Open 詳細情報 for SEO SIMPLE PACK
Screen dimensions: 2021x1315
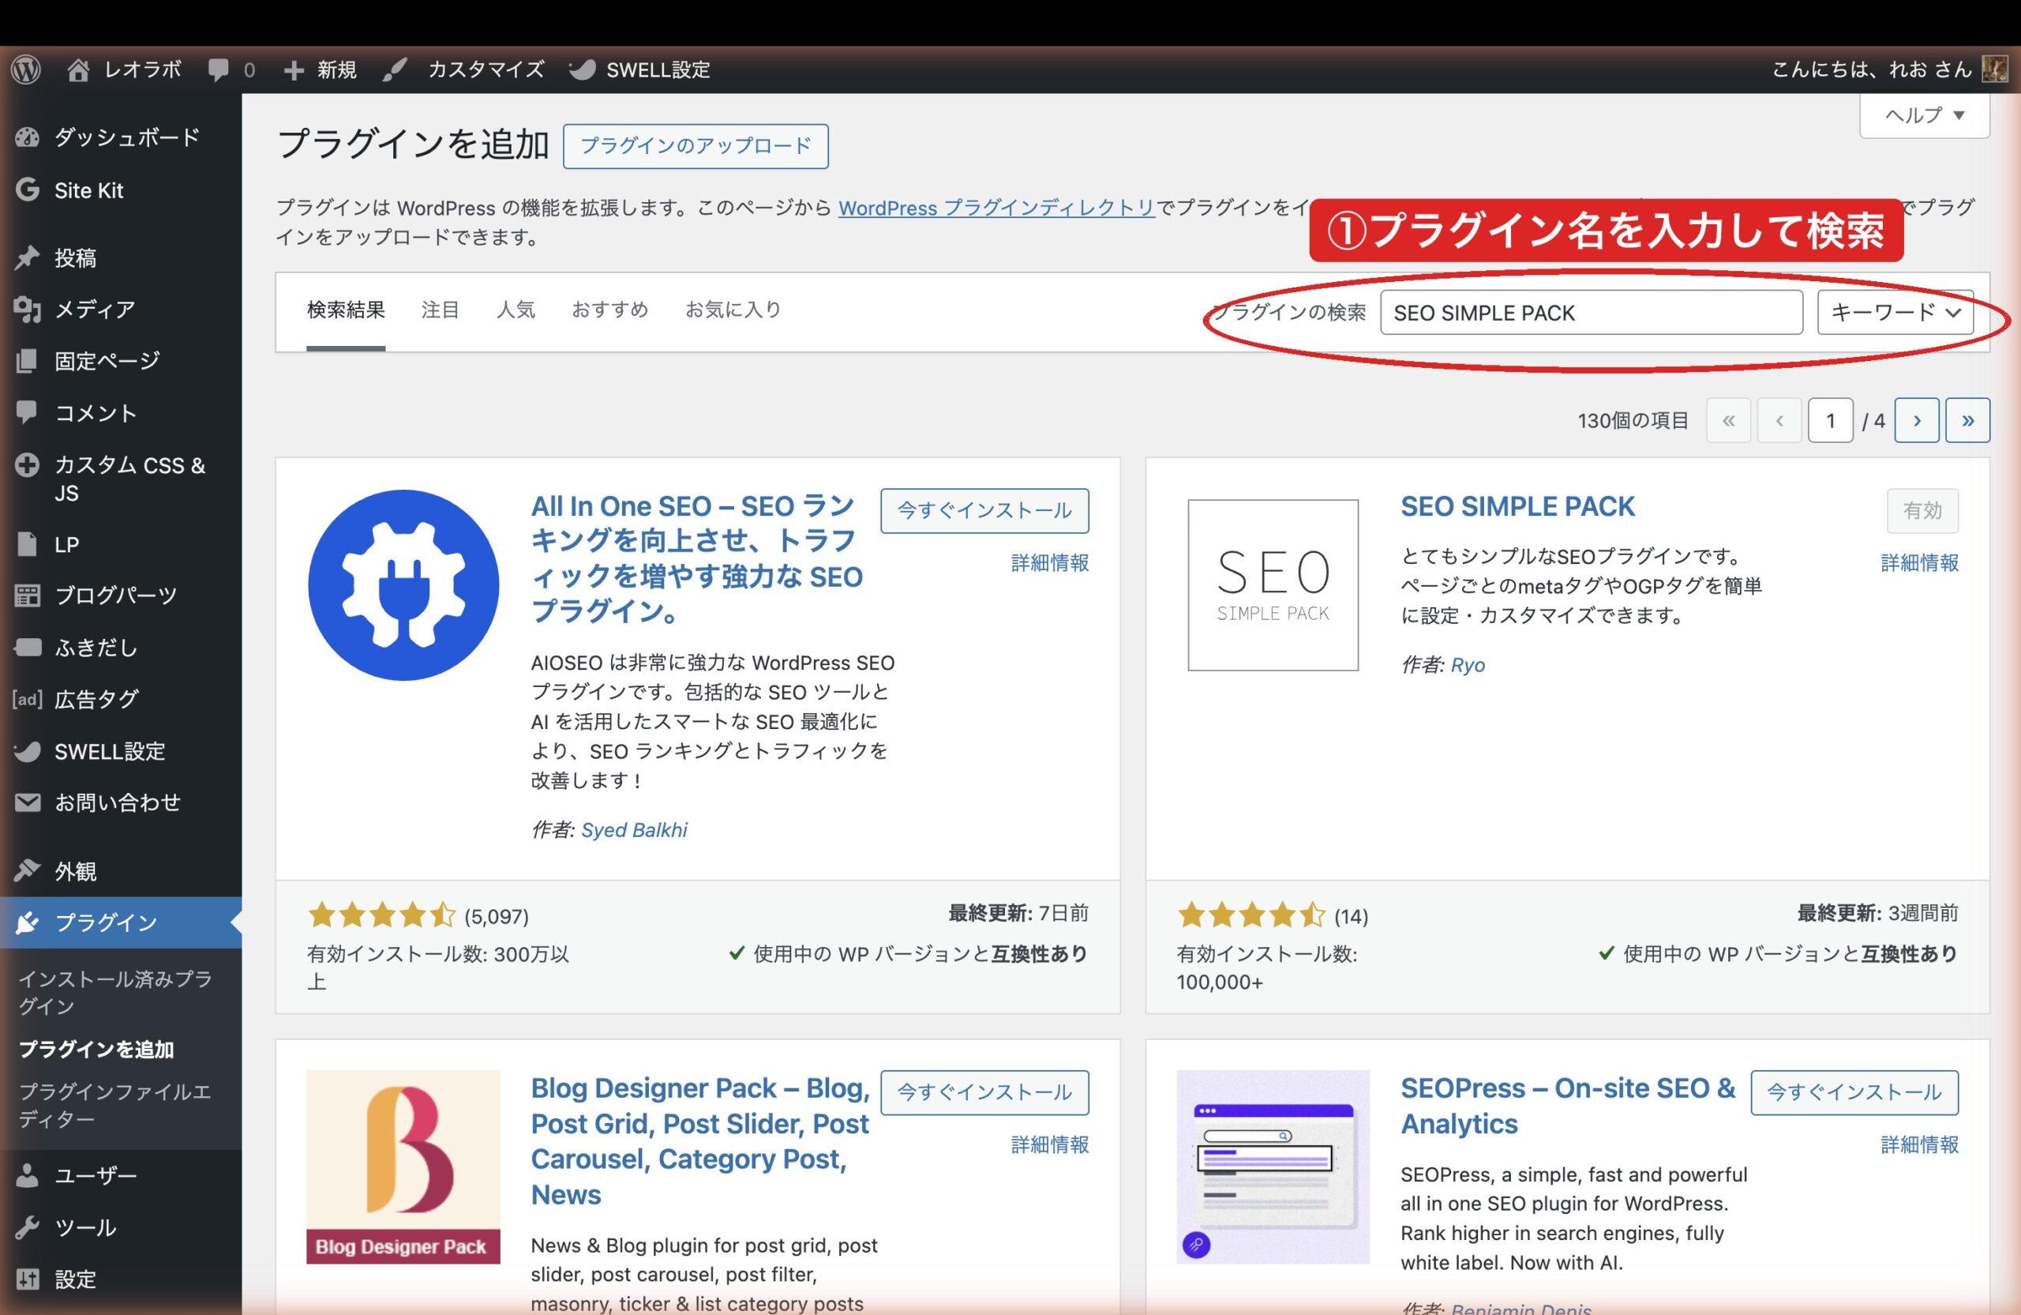click(x=1919, y=563)
